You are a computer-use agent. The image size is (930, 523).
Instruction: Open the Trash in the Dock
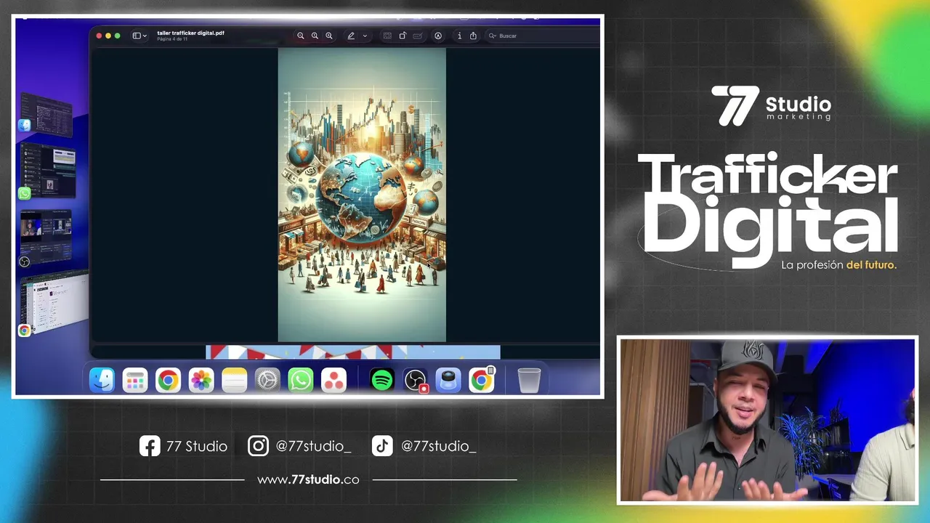529,380
